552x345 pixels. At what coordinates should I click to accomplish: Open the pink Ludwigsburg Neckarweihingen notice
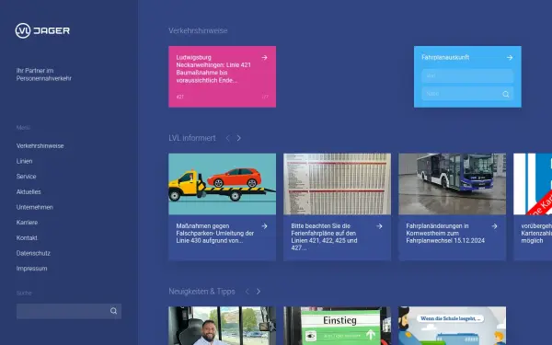(222, 76)
